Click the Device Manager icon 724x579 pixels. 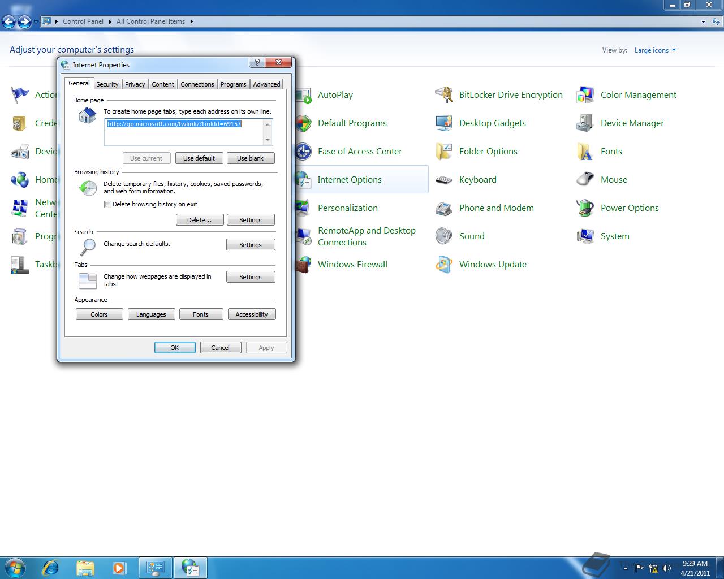[x=585, y=123]
